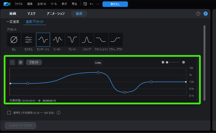This screenshot has height=133, width=216.
Task: Select the 速度プリセット sub-tab
Action: (34, 22)
